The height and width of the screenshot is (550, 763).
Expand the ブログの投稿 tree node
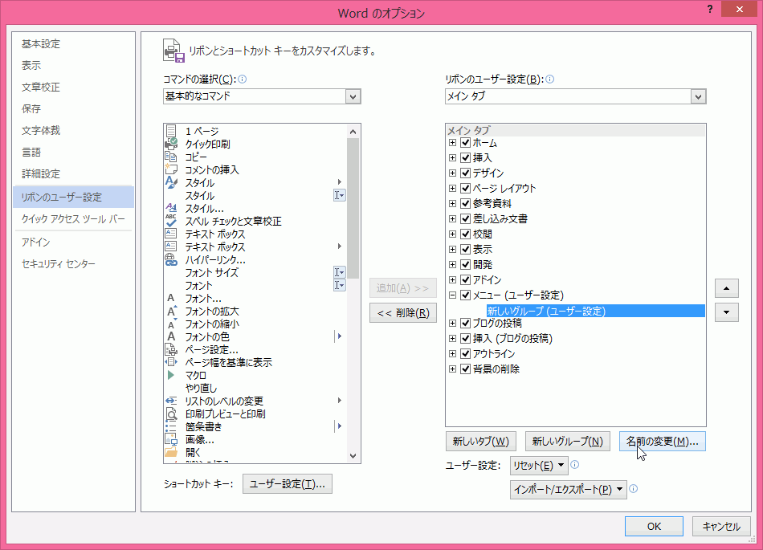pos(452,323)
